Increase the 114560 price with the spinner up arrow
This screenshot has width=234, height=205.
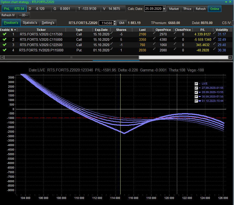pos(115,22)
